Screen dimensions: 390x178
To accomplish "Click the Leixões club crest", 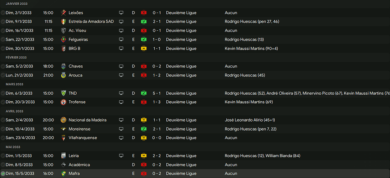I will (x=64, y=13).
